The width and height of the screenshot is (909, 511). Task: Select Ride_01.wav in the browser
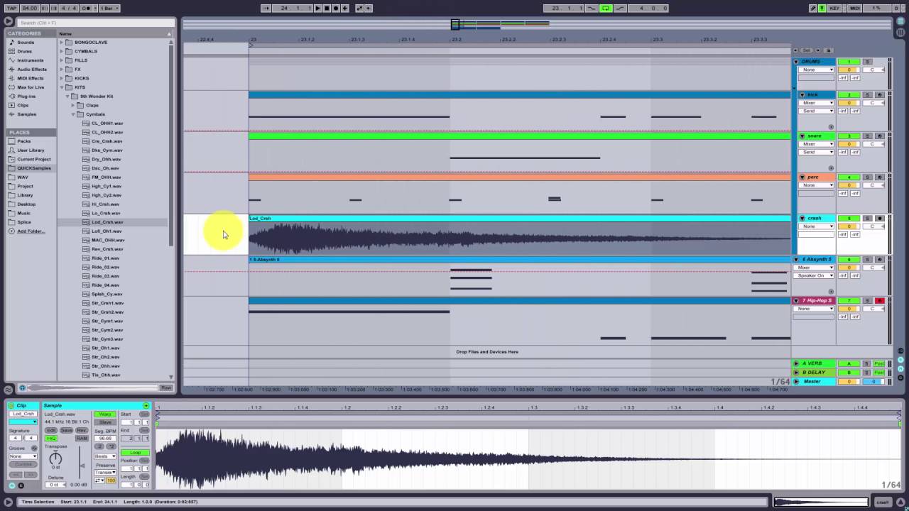(x=105, y=258)
